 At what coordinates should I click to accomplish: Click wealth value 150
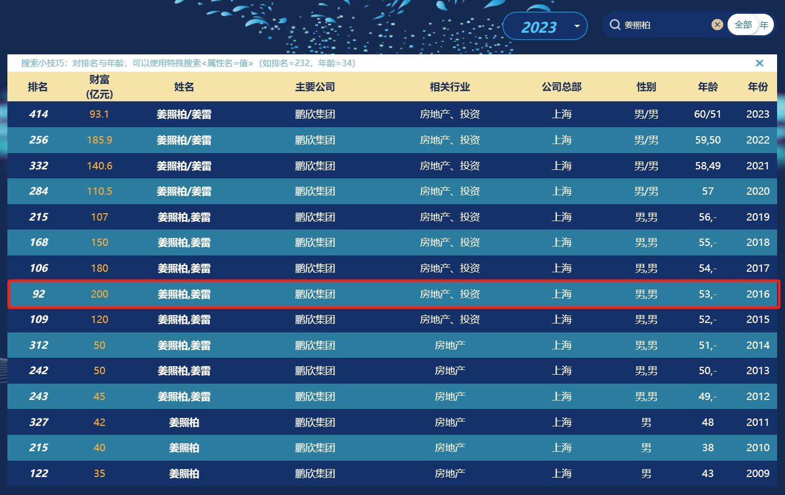99,242
